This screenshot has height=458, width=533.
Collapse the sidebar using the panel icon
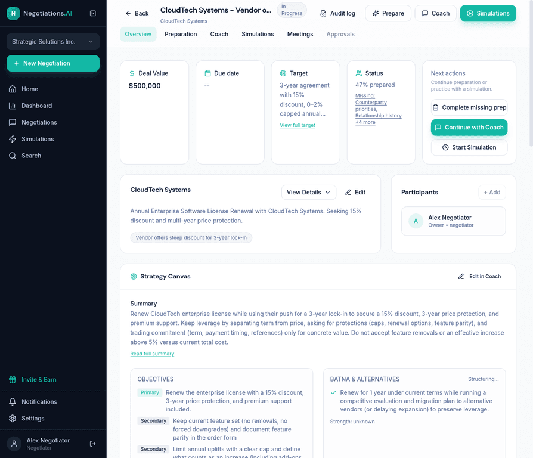[92, 13]
